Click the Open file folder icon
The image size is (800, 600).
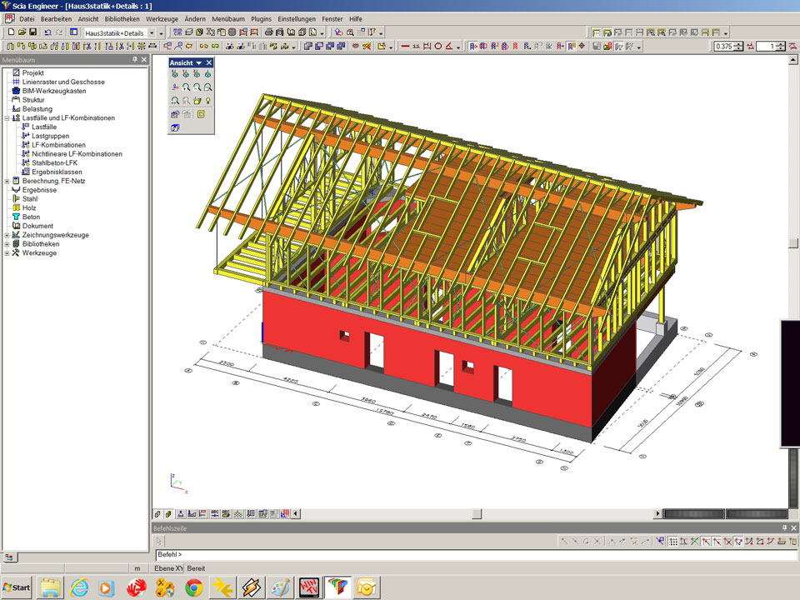pos(22,32)
